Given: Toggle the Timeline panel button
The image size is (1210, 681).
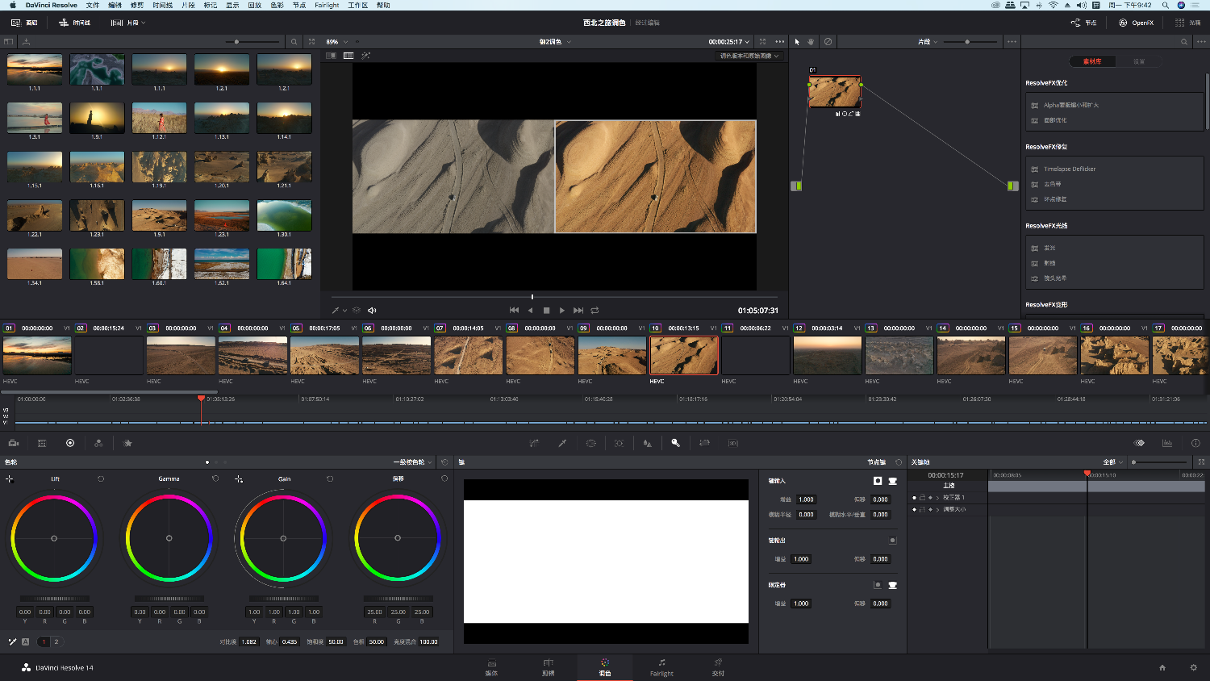Looking at the screenshot, I should click(75, 23).
